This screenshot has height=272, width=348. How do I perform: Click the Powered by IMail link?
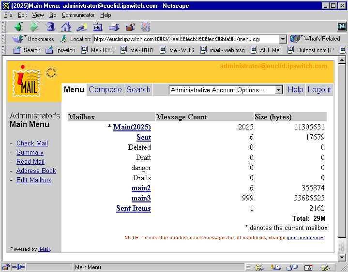tap(44, 249)
